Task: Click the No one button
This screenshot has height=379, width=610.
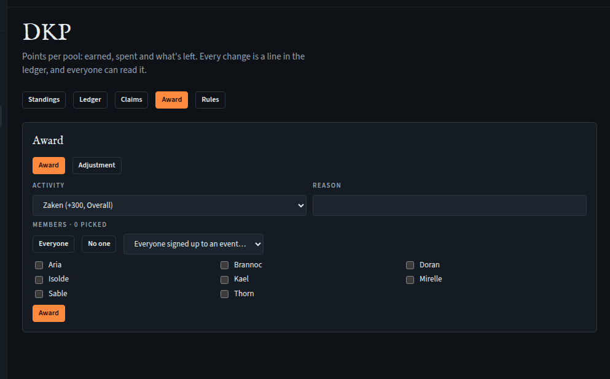Action: (x=99, y=244)
